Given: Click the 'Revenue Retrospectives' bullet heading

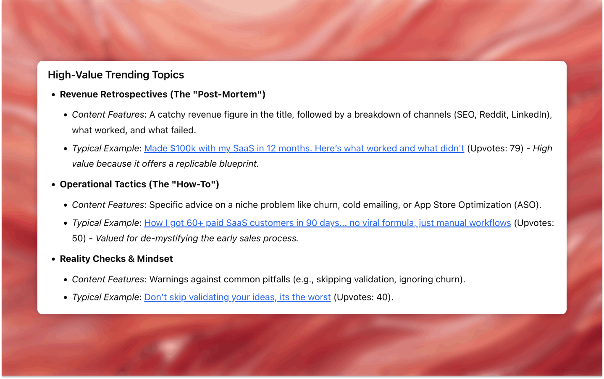Looking at the screenshot, I should (x=163, y=95).
